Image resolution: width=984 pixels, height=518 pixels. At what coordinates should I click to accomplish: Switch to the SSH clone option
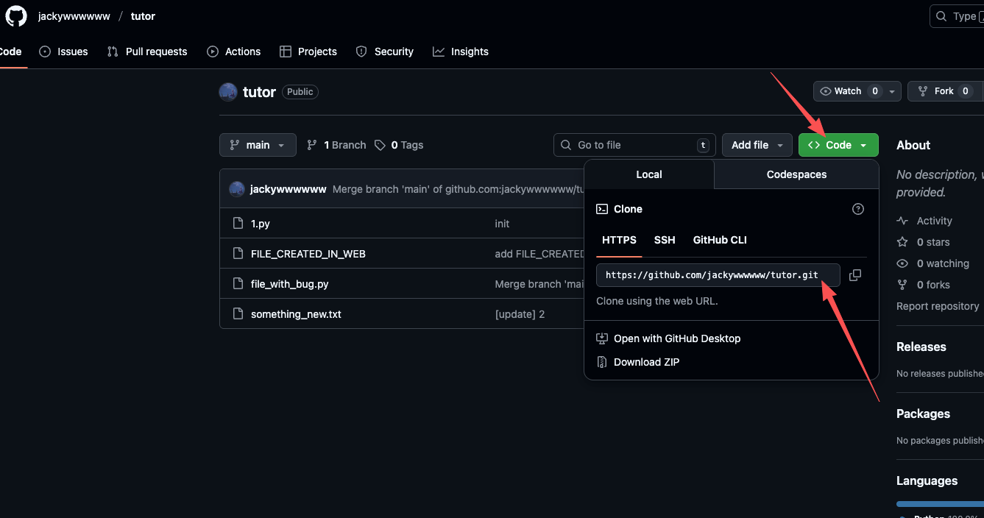(x=665, y=240)
